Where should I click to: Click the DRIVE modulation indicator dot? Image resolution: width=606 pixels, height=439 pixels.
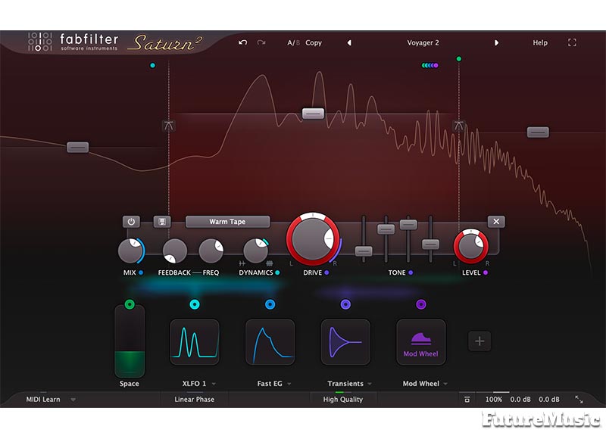tap(327, 272)
